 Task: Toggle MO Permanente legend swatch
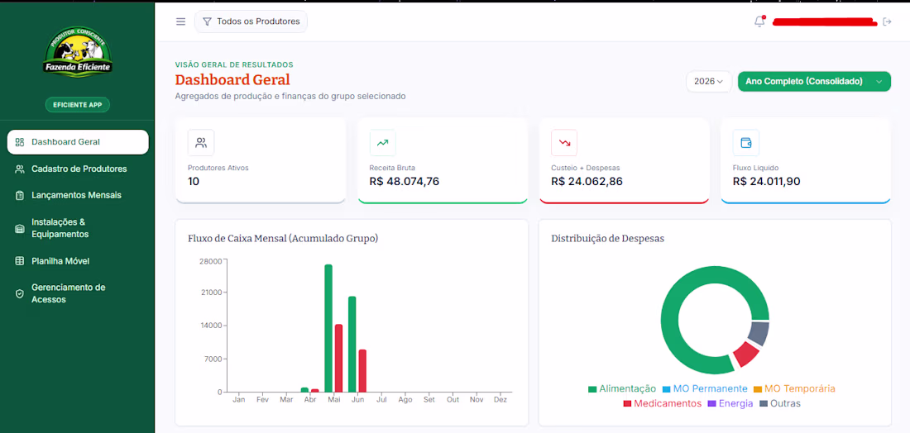click(666, 389)
